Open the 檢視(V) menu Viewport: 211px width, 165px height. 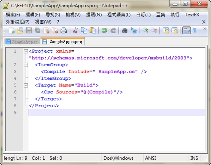tap(73, 14)
